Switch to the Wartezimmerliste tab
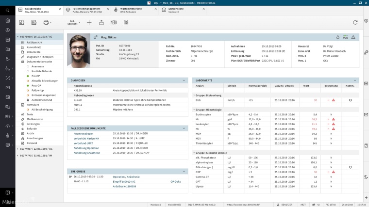Screen dimensions: 369x207 [131, 10]
